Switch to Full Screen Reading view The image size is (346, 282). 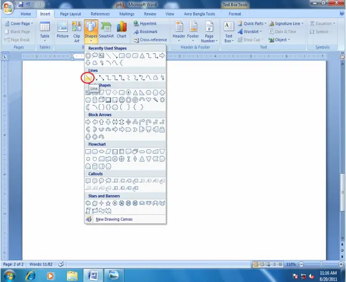pos(262,264)
